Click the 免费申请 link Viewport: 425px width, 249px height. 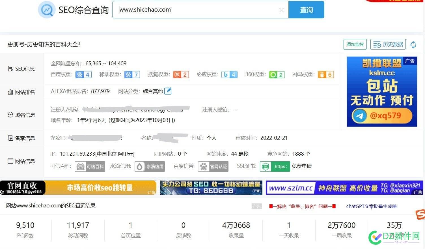point(302,166)
